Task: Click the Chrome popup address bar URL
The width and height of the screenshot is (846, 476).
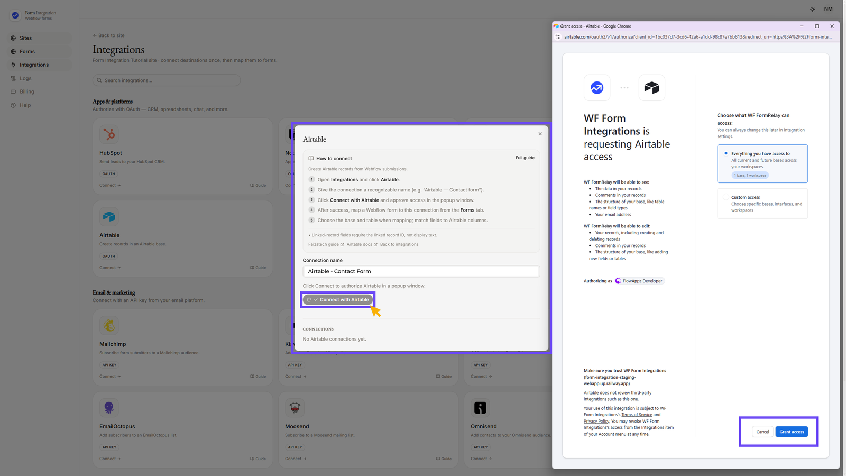Action: coord(698,37)
